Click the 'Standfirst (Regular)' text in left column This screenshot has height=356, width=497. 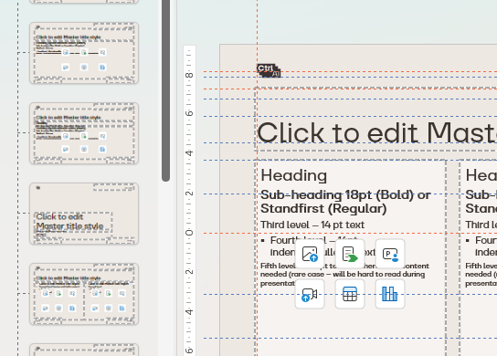coord(323,209)
